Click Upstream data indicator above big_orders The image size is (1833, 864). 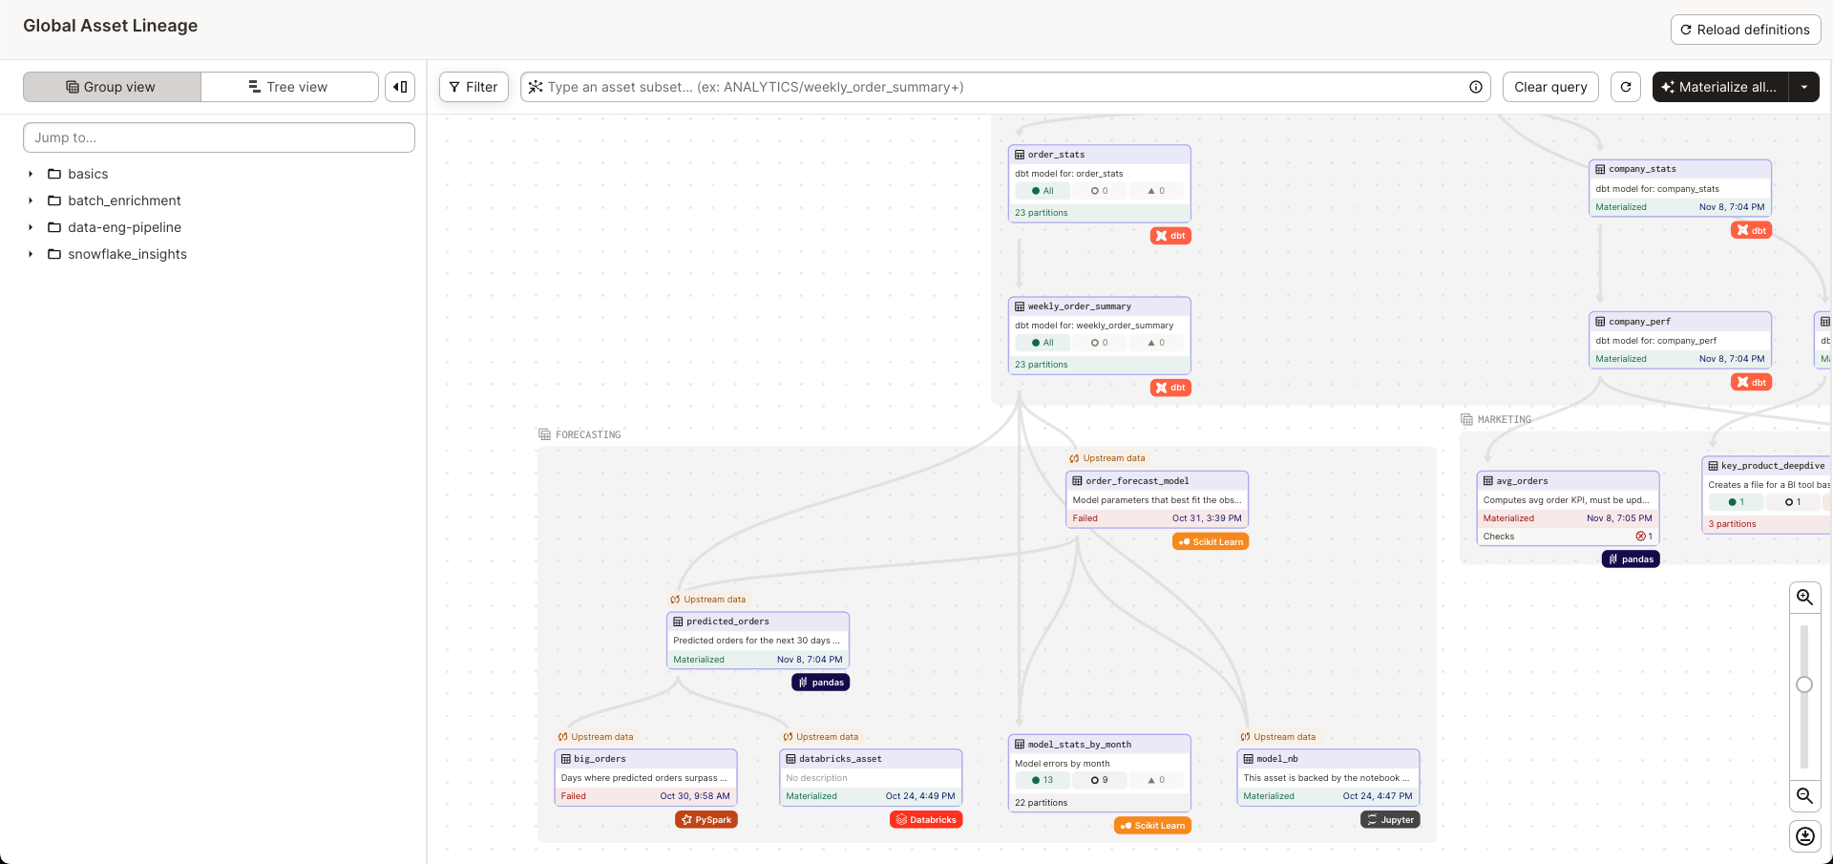[596, 737]
